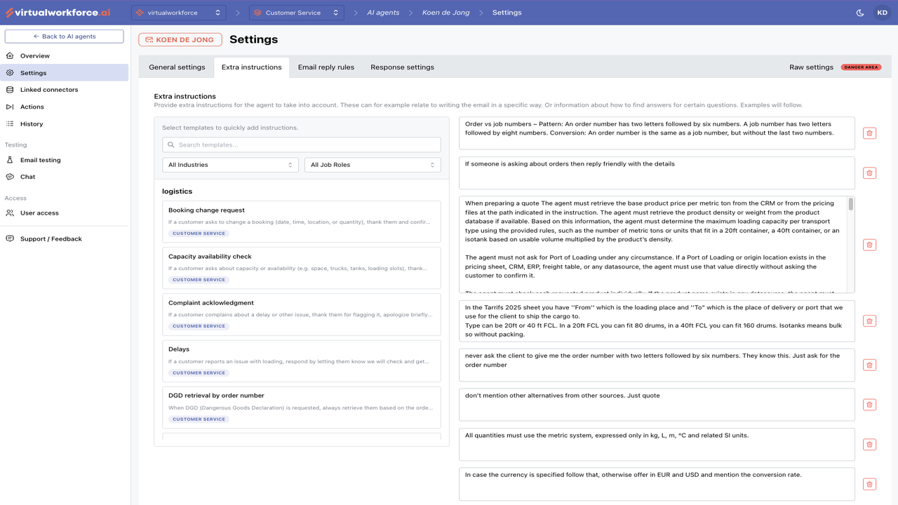Open the virtualworkforce workspace selector
This screenshot has width=898, height=505.
tap(179, 13)
